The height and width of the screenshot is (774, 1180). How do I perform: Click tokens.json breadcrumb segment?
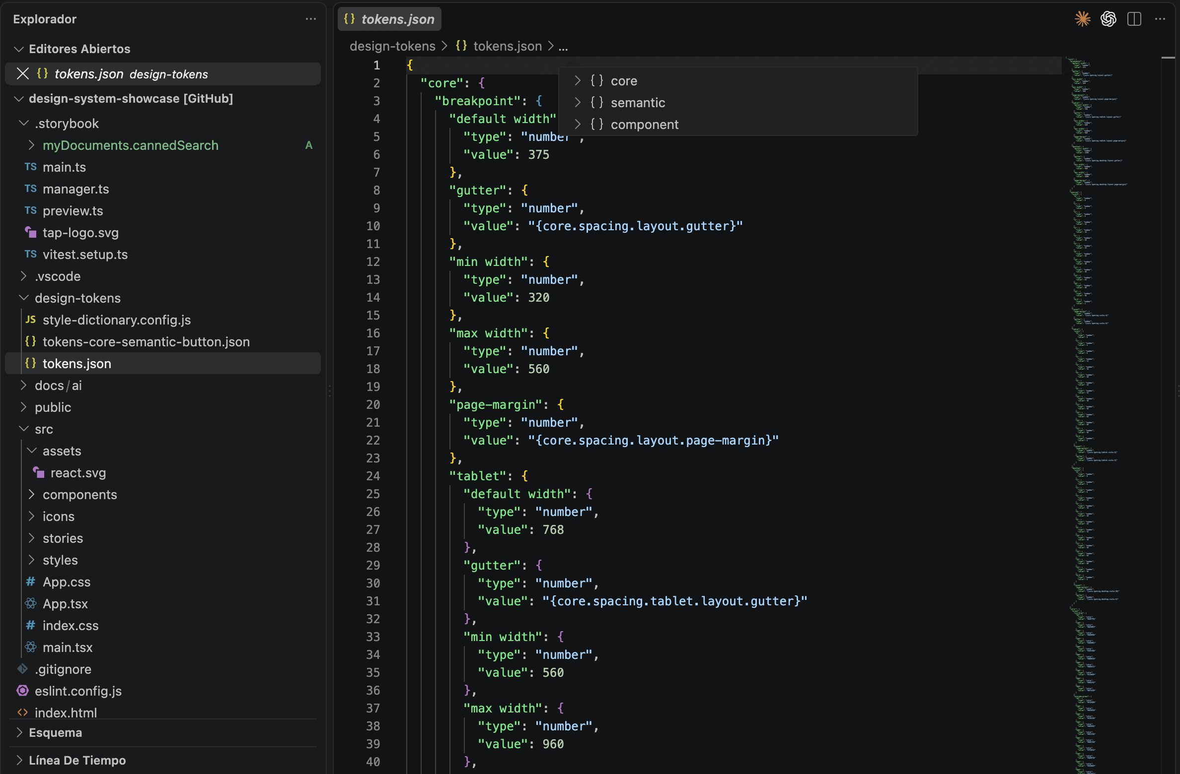[x=507, y=46]
